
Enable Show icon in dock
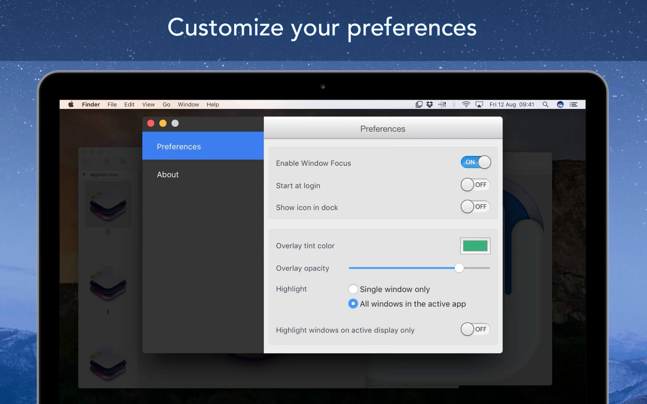475,207
